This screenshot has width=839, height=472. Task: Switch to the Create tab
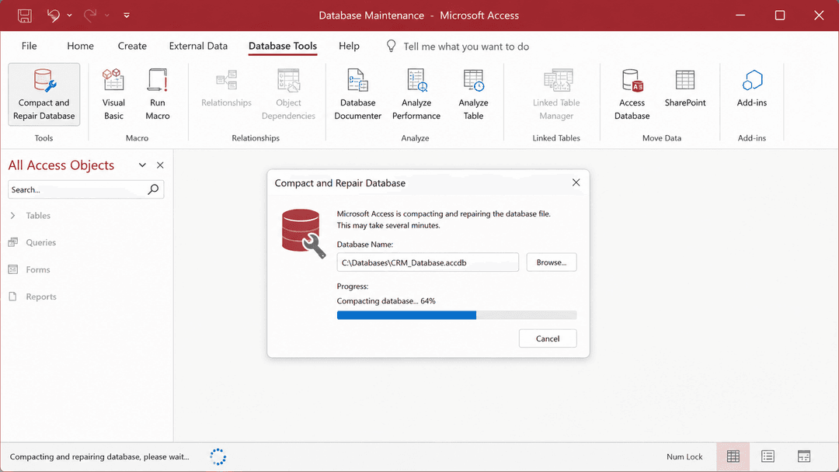[x=132, y=46]
